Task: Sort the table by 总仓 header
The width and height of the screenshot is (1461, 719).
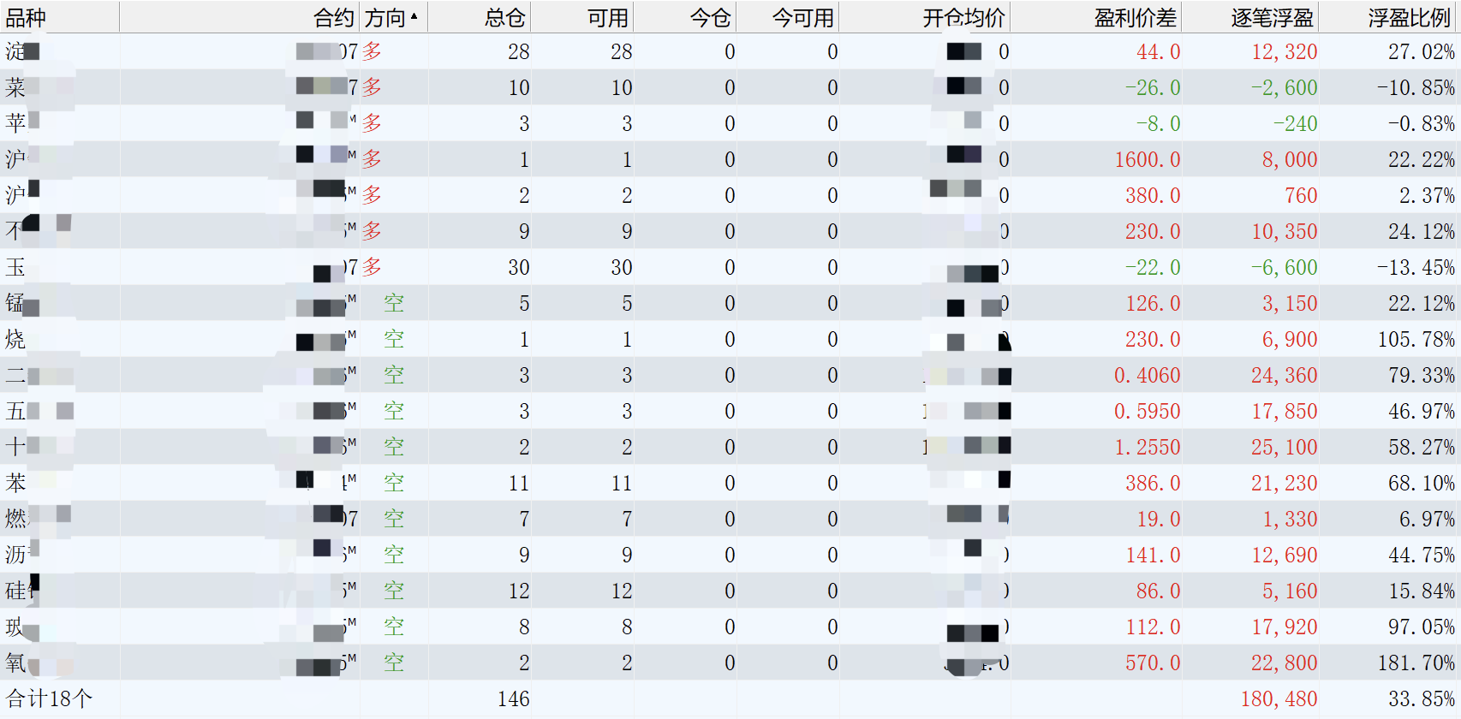Action: click(x=504, y=17)
